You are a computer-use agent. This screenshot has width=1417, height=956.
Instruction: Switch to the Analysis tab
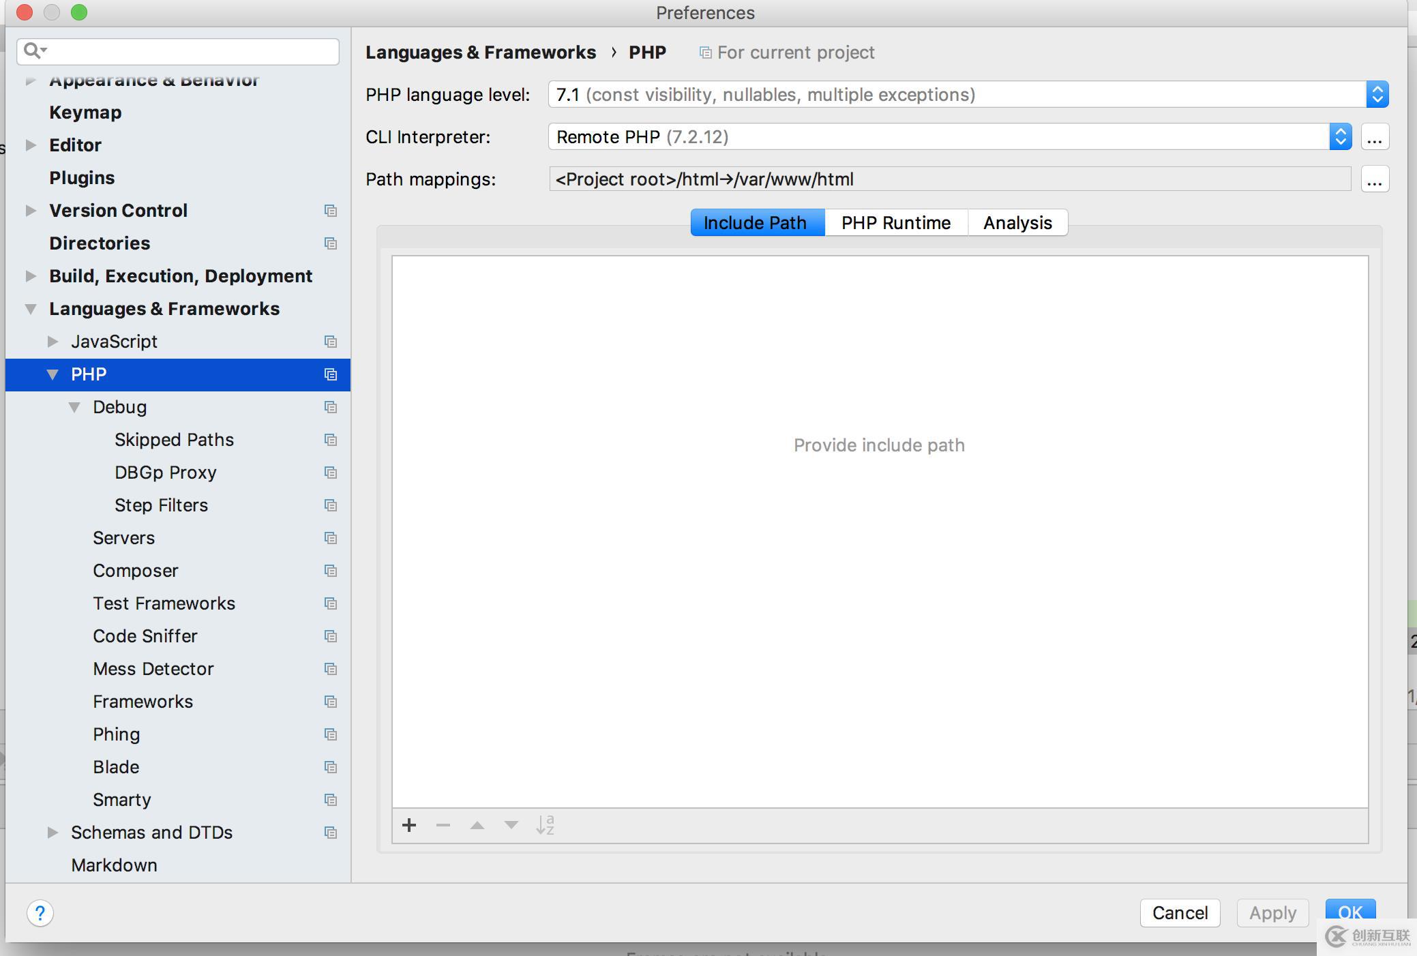pyautogui.click(x=1017, y=222)
